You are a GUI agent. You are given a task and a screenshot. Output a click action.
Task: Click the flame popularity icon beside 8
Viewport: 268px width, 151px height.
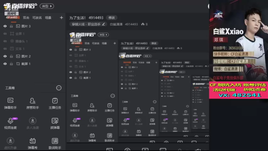[x=143, y=24]
